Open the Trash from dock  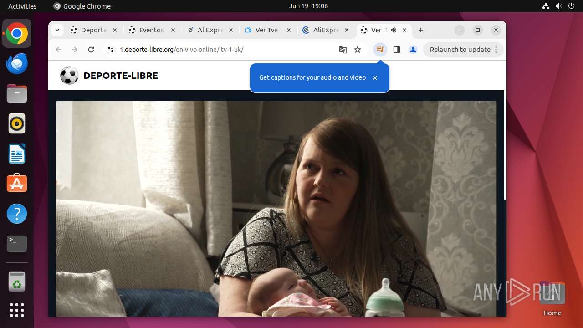pyautogui.click(x=17, y=282)
